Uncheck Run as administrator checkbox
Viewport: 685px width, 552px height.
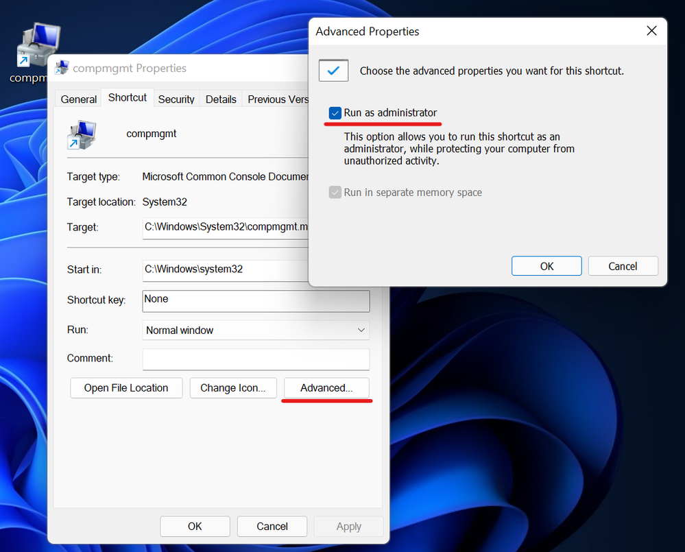coord(335,113)
